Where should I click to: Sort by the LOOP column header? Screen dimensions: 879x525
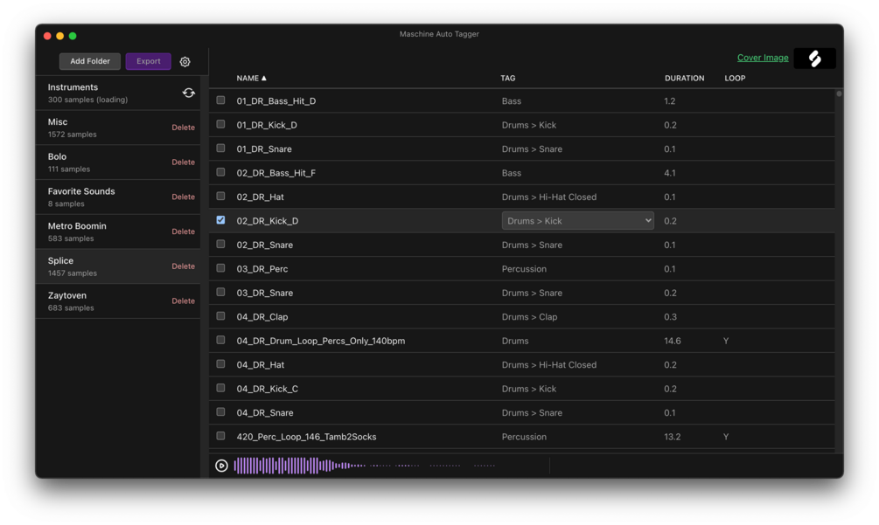pyautogui.click(x=735, y=79)
